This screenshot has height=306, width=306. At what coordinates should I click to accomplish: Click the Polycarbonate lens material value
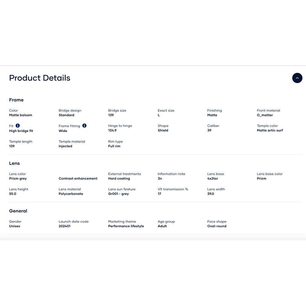tap(71, 194)
